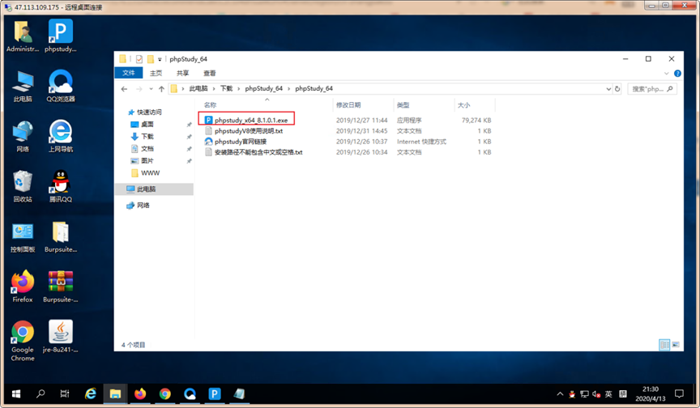Click the properties icon in the title bar

coord(139,59)
